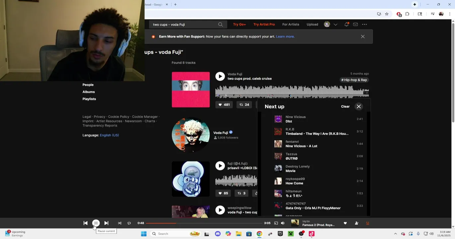455x239 pixels.
Task: Select Timbaland - The Way I Are queue row
Action: [x=314, y=131]
